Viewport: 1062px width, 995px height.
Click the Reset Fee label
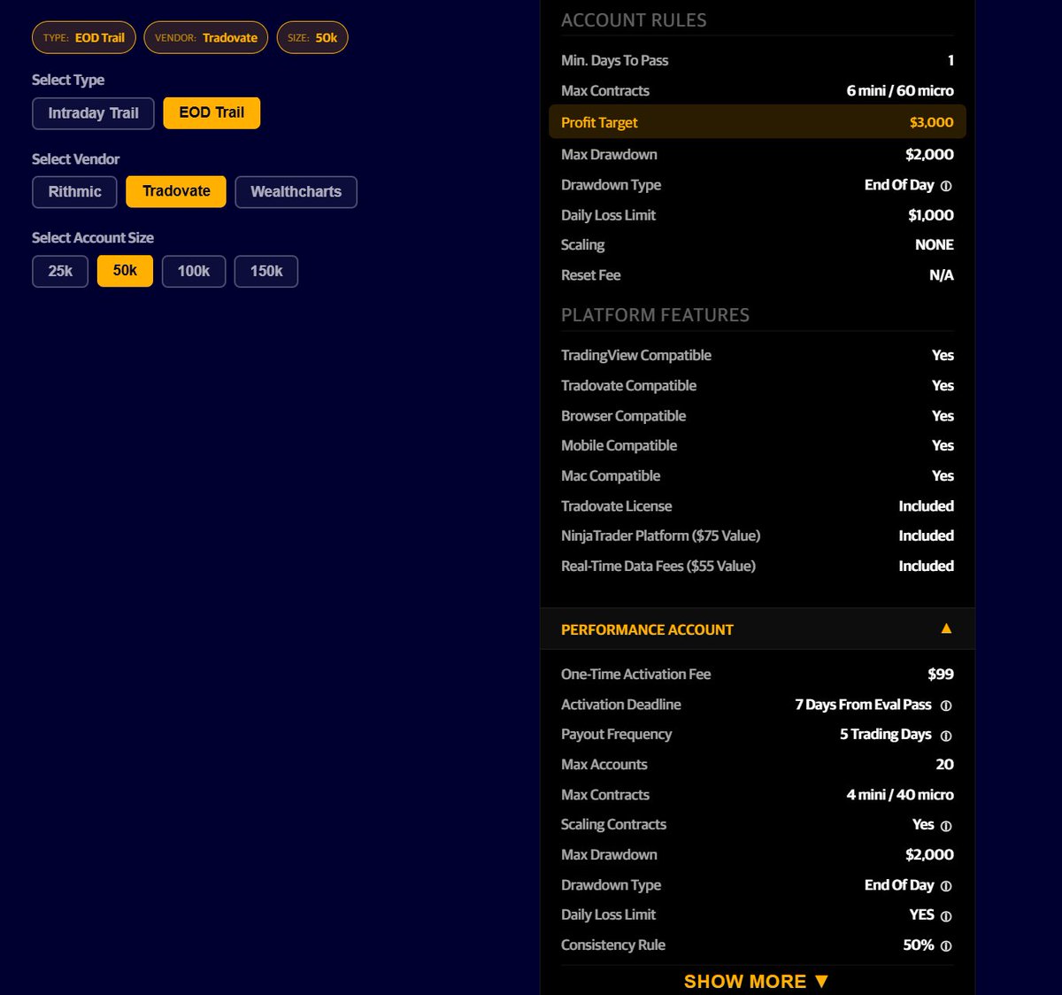tap(590, 275)
